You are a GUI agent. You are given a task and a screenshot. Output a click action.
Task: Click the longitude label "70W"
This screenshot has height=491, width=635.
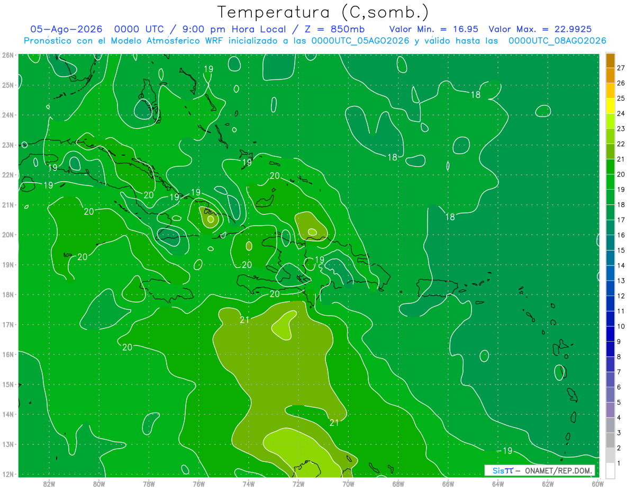pyautogui.click(x=348, y=484)
